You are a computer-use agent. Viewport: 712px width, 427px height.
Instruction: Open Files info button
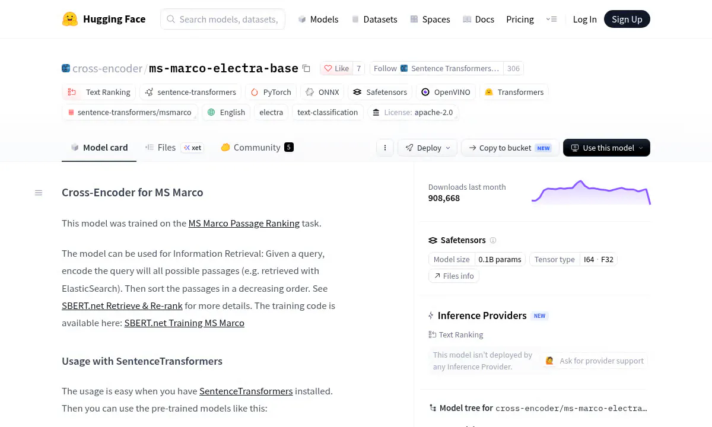454,276
